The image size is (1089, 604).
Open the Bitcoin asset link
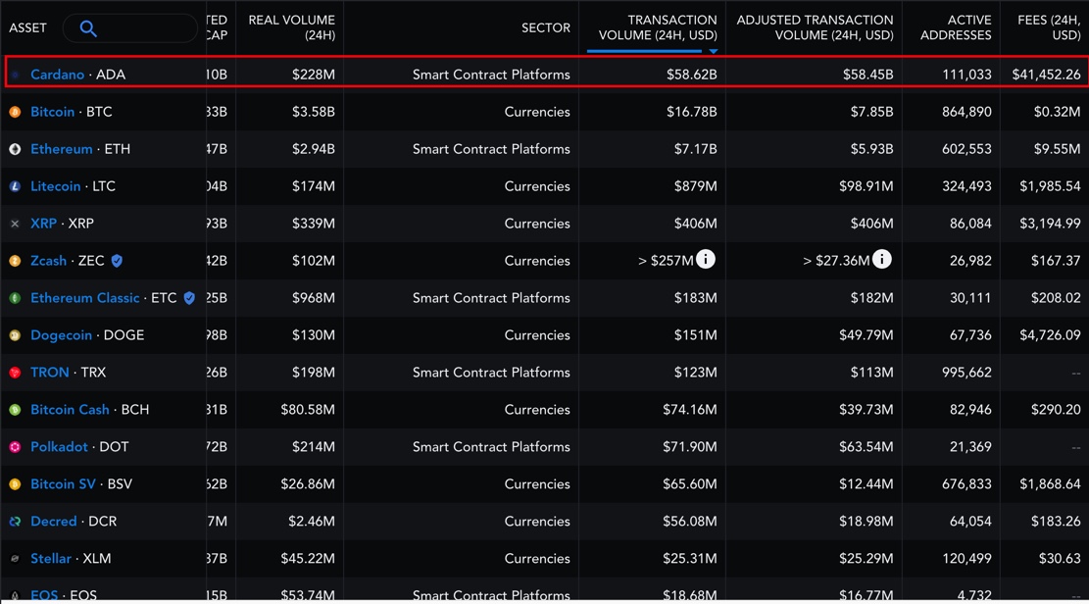tap(52, 112)
